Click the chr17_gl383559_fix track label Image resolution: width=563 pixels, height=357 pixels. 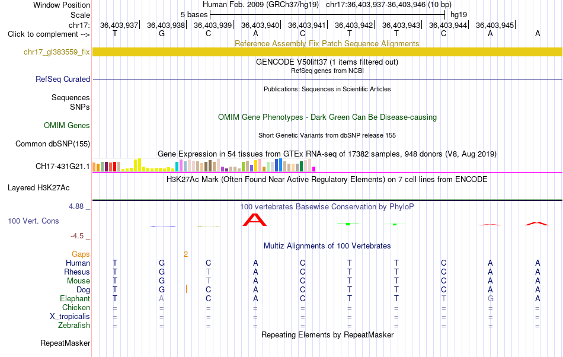pyautogui.click(x=56, y=52)
